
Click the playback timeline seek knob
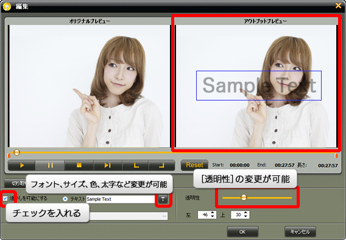pyautogui.click(x=17, y=152)
